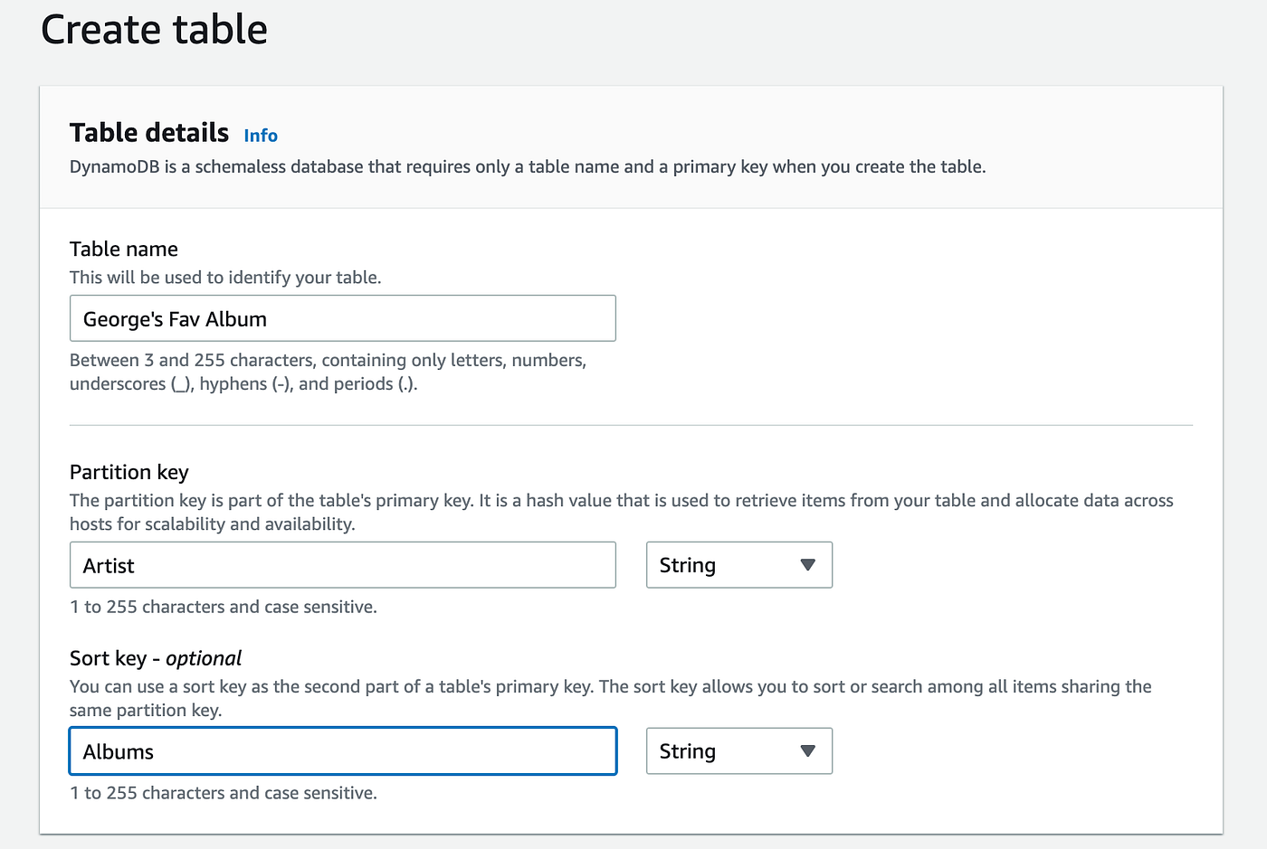Click the partition key description paragraph
The image size is (1267, 849).
pos(621,513)
